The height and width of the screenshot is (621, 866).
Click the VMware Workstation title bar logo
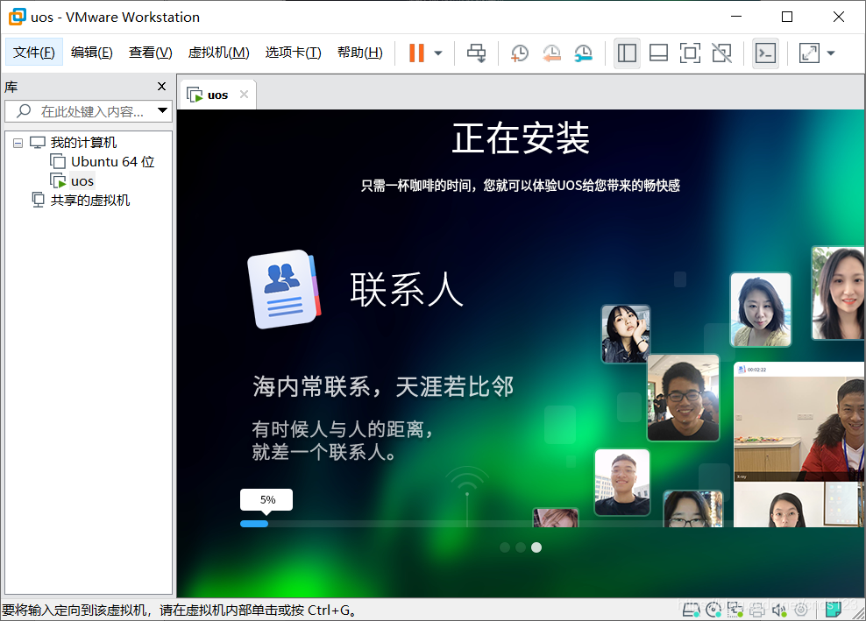pos(18,18)
